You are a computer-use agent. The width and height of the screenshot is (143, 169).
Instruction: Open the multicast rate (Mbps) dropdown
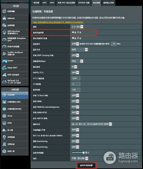coord(77,61)
